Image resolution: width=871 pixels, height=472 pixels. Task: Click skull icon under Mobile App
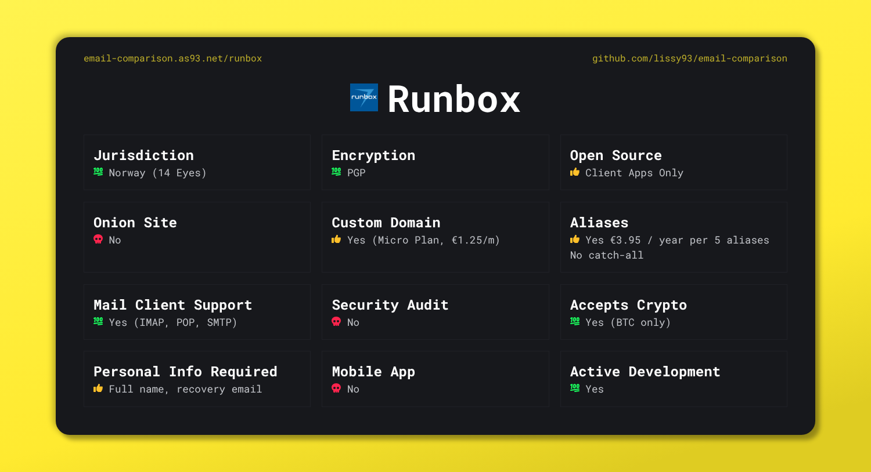336,388
